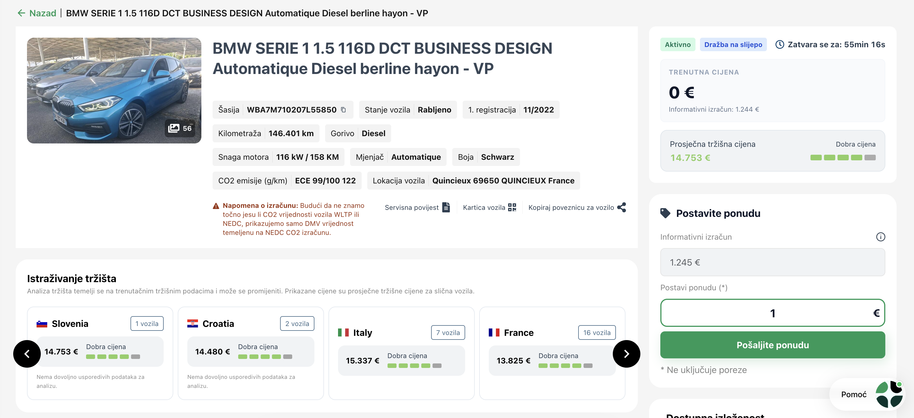Viewport: 914px width, 418px height.
Task: Click the Italy price 15.337 €
Action: [x=363, y=361]
